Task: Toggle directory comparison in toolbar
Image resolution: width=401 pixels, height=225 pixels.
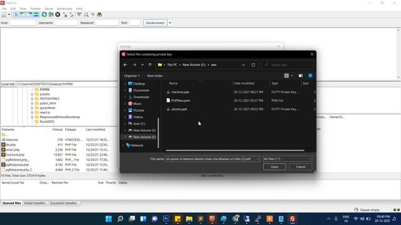Action: (x=86, y=14)
